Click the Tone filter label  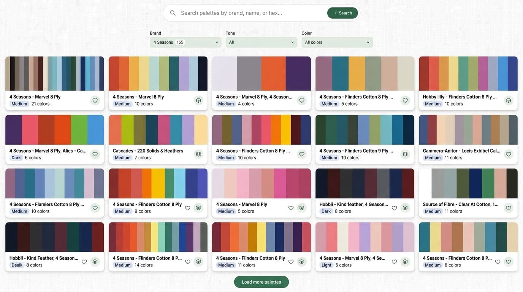point(230,33)
